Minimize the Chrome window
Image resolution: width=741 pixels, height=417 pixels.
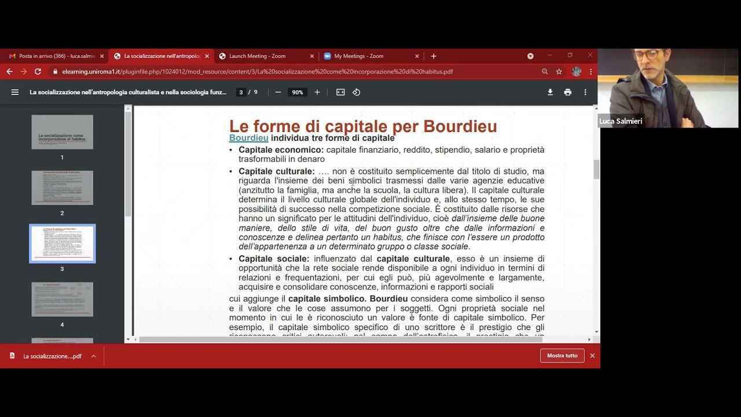pos(549,56)
